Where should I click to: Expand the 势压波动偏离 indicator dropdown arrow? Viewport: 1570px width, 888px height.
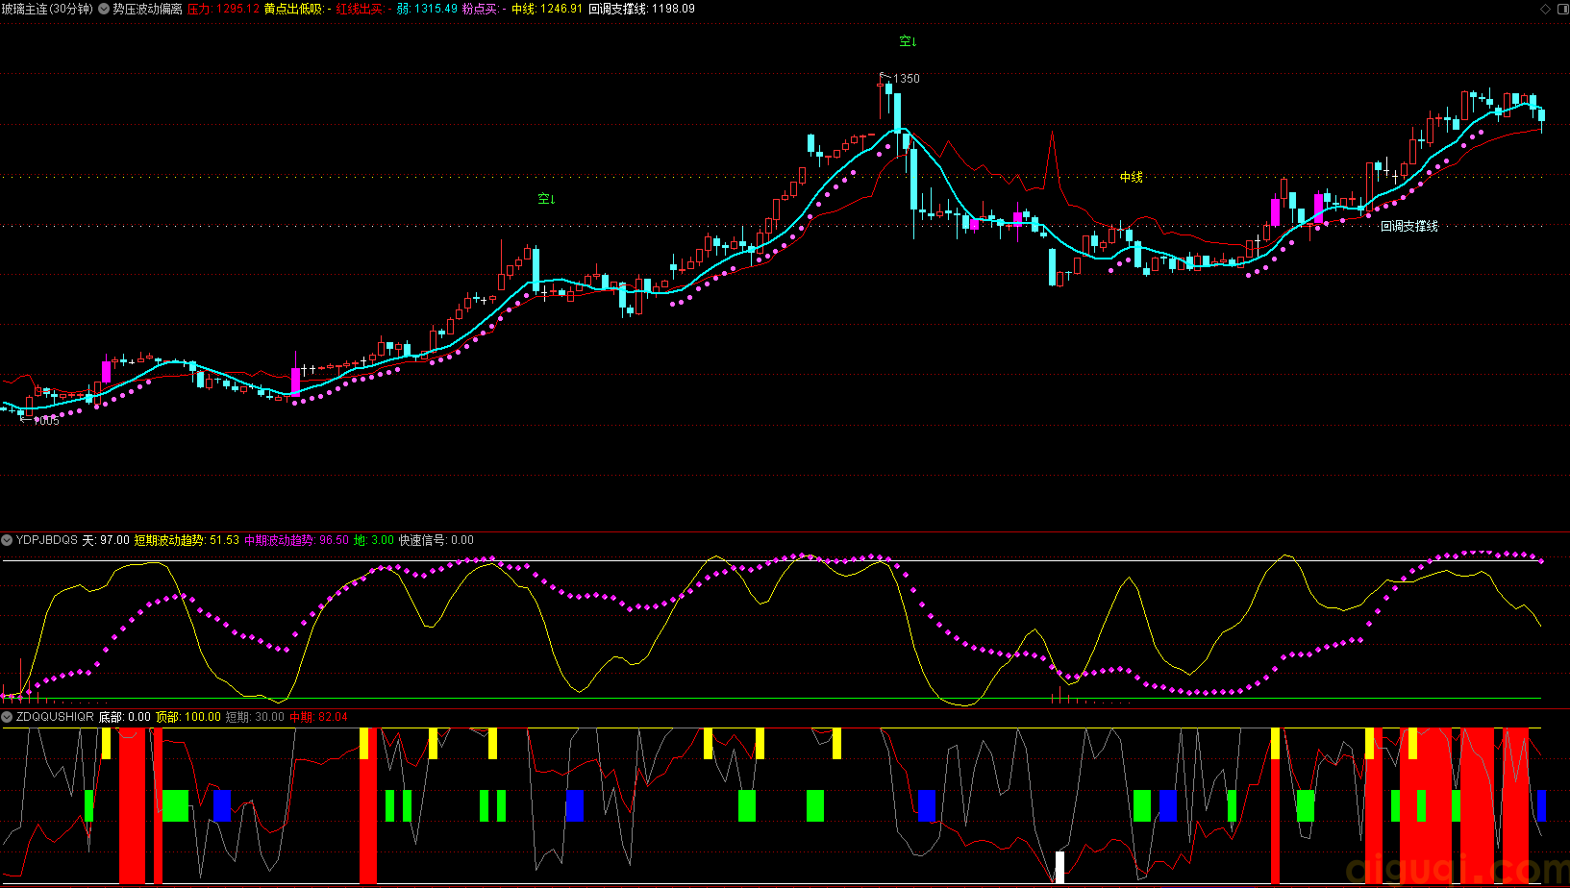coord(104,9)
